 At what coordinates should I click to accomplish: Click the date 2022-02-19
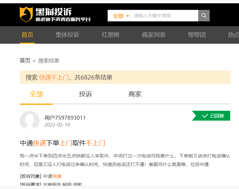(x=57, y=125)
